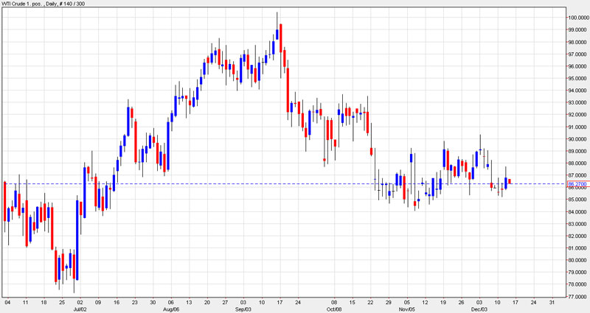
Task: Click the 80.0000 price axis label
Action: (x=578, y=260)
